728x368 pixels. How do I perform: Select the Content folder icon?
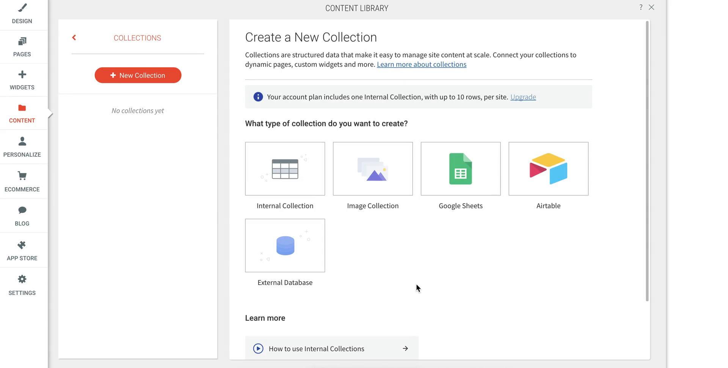[22, 108]
